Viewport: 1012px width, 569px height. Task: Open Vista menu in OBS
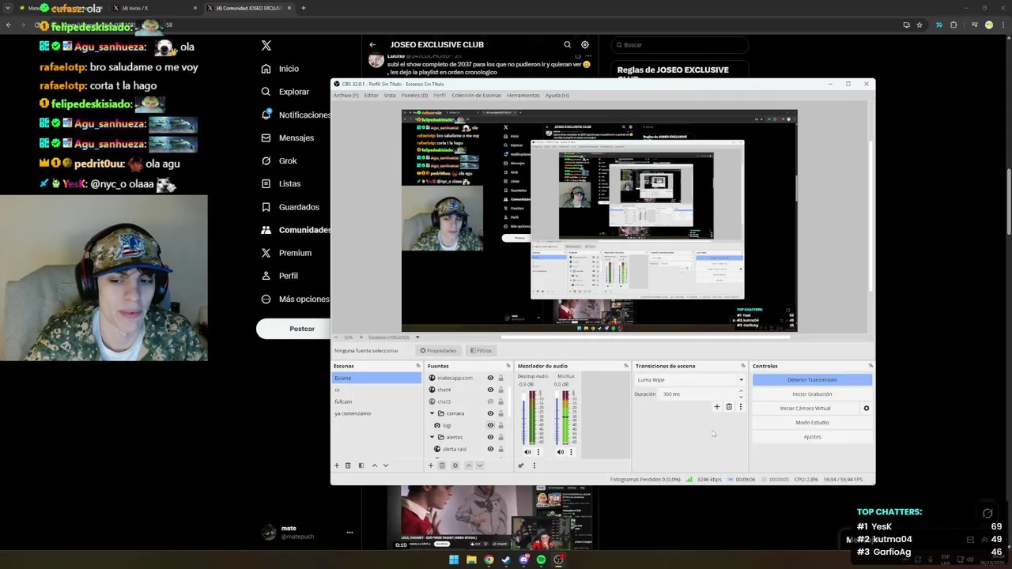tap(390, 95)
